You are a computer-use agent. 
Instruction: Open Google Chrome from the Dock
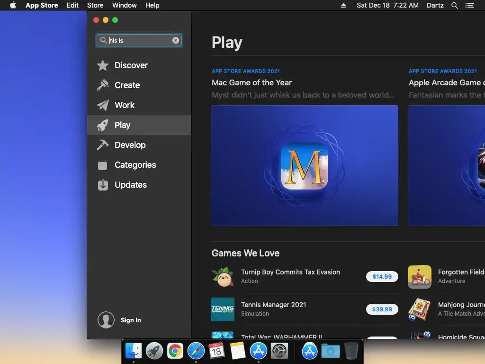click(175, 351)
